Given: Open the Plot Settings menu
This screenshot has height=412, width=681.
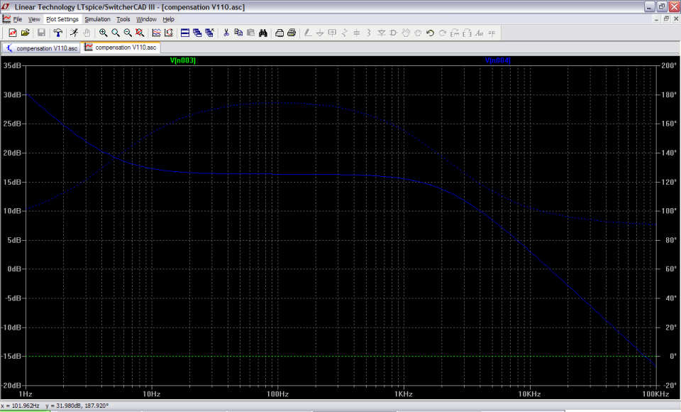Looking at the screenshot, I should (x=62, y=19).
